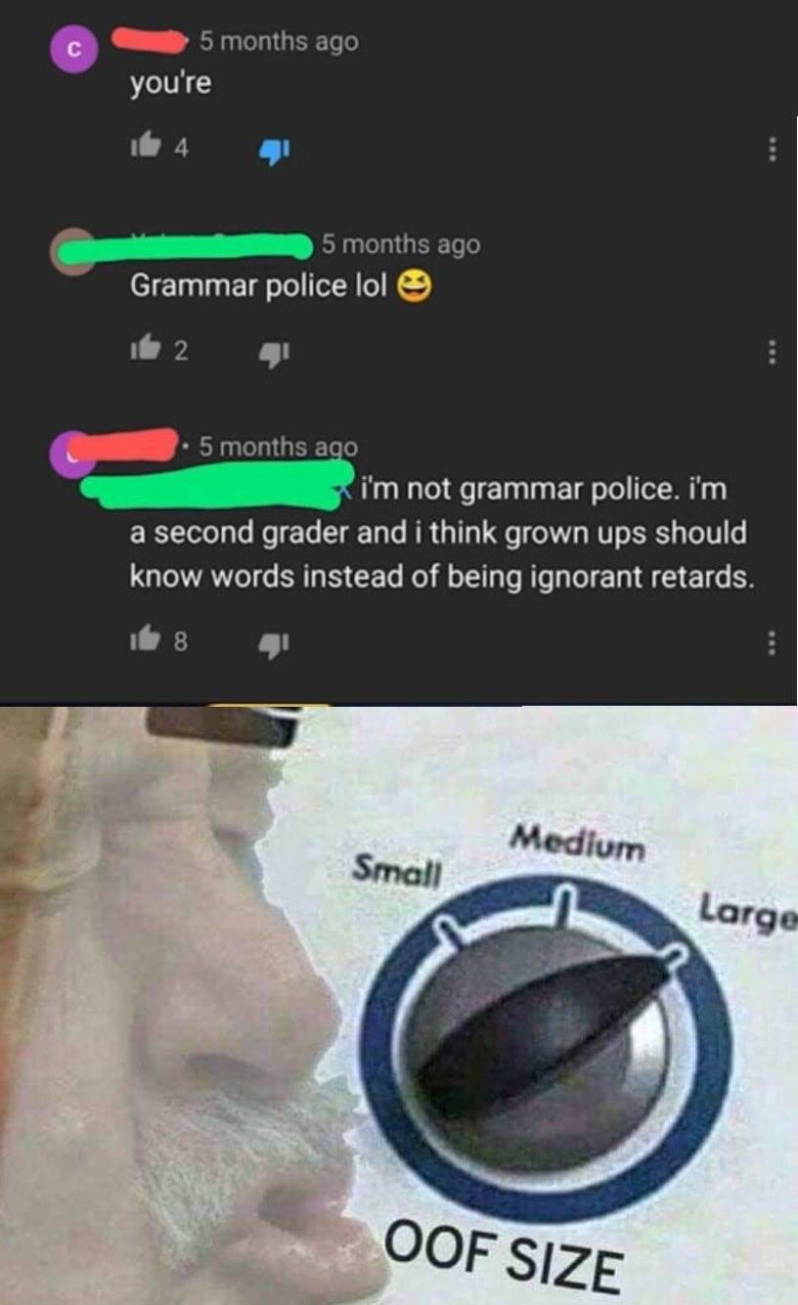Dislike the "Grammar police lol" comment
Image resolution: width=798 pixels, height=1305 pixels.
(269, 353)
